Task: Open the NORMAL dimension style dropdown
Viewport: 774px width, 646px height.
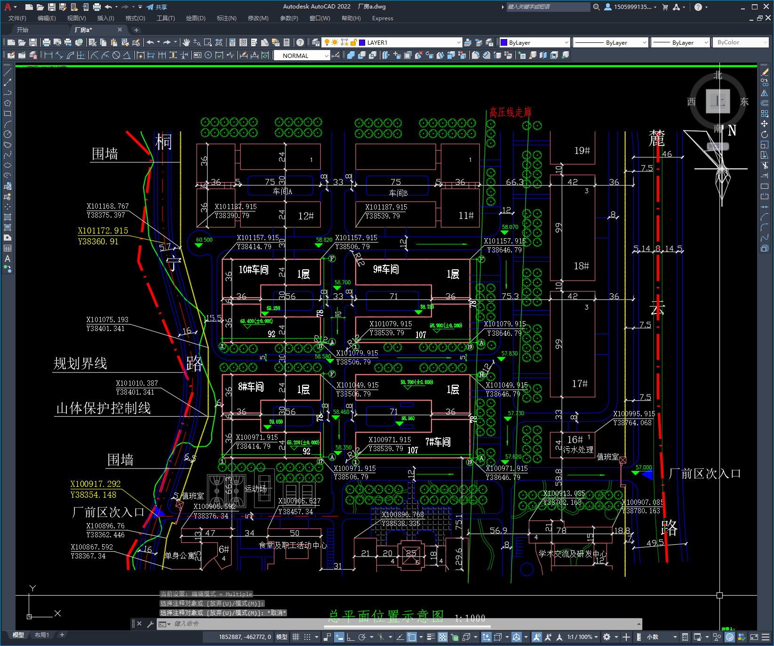Action: [327, 56]
